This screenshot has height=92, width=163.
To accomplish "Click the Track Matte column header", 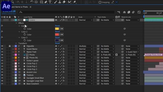I will (x=102, y=17).
